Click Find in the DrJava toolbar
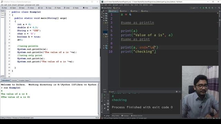Viewport: 221px width, 124px height. point(85,8)
